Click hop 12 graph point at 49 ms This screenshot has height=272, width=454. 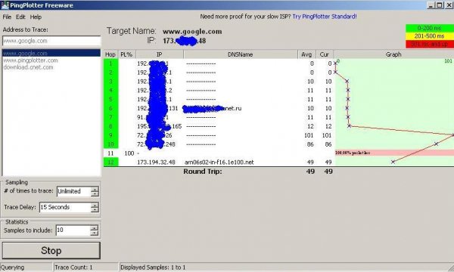pyautogui.click(x=393, y=162)
